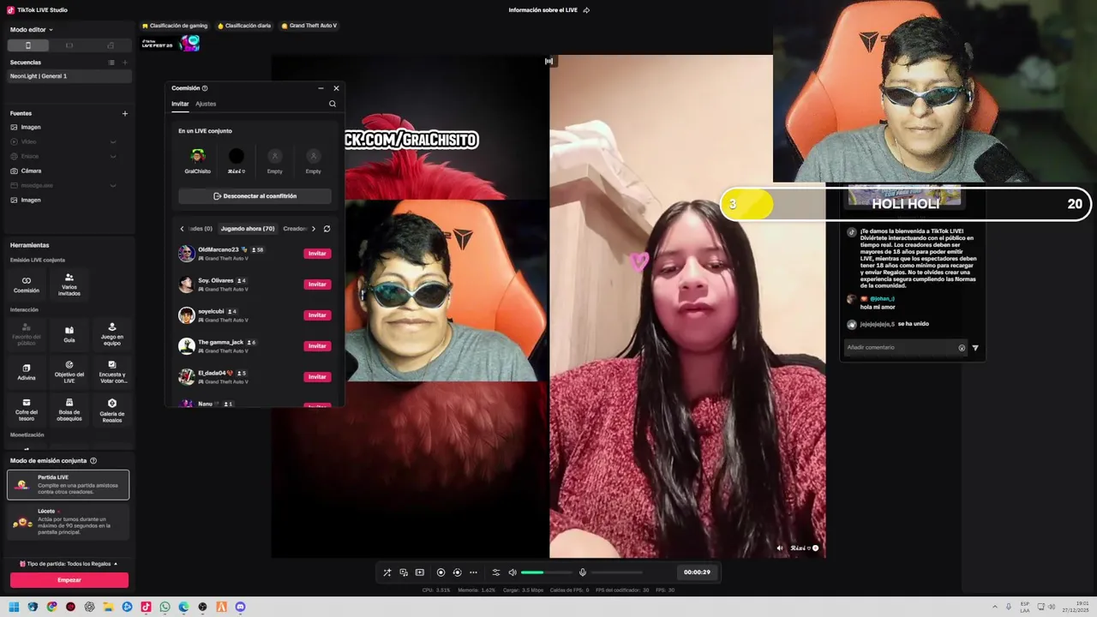Refresh the Jugando ahora list
Screen dimensions: 1097x617
tap(327, 229)
